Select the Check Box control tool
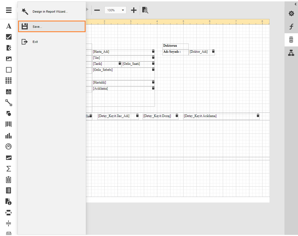Screen dimensions: 298x236 pyautogui.click(x=9, y=37)
